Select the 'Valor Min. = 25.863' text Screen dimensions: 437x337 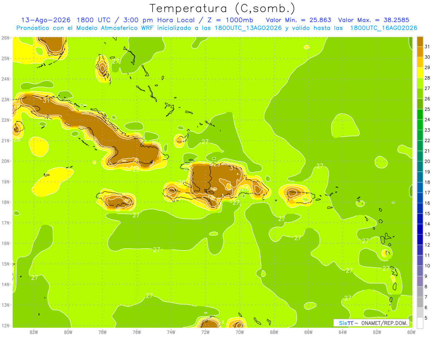pos(299,20)
